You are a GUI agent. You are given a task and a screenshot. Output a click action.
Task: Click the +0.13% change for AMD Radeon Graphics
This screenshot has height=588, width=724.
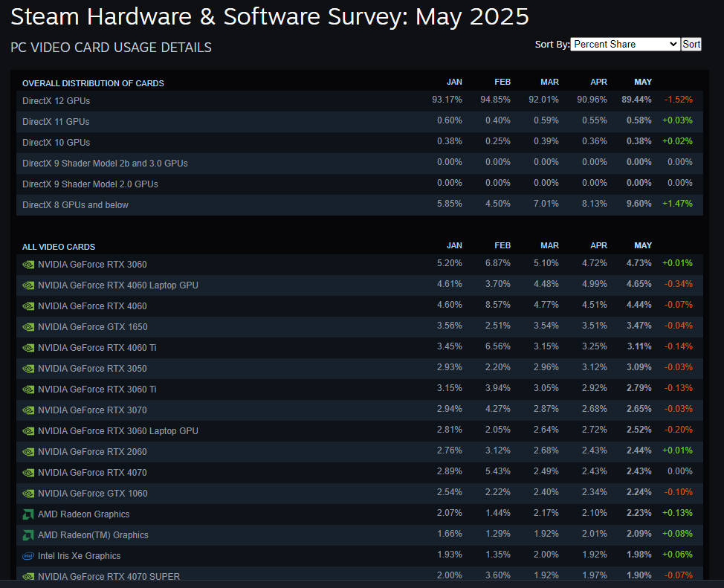677,513
